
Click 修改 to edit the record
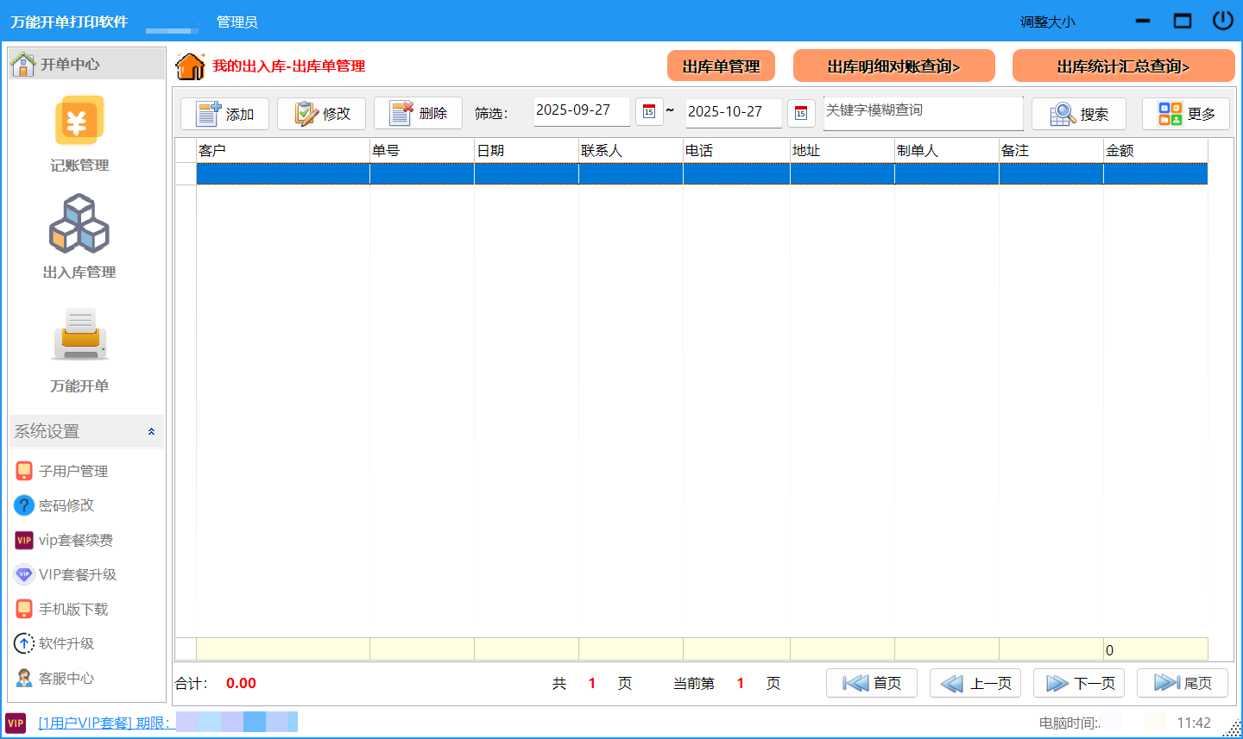coord(321,114)
